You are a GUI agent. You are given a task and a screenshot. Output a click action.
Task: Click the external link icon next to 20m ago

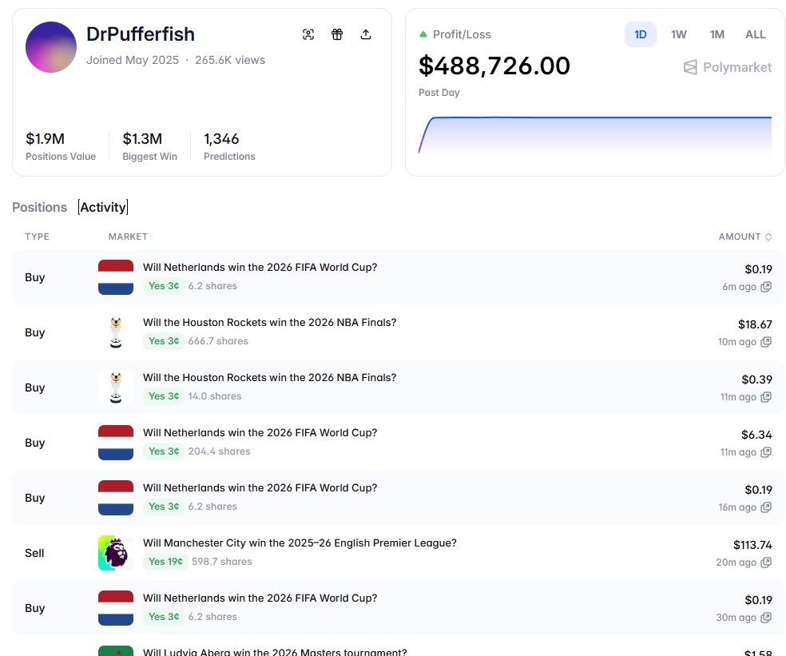[766, 563]
